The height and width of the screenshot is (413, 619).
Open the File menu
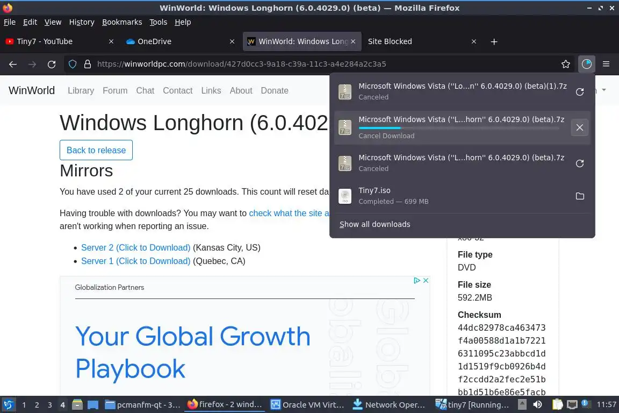pos(10,22)
